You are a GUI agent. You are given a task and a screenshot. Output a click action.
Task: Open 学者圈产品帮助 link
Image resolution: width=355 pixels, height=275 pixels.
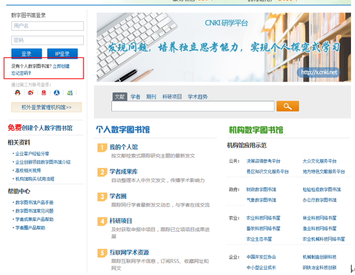tap(30, 228)
